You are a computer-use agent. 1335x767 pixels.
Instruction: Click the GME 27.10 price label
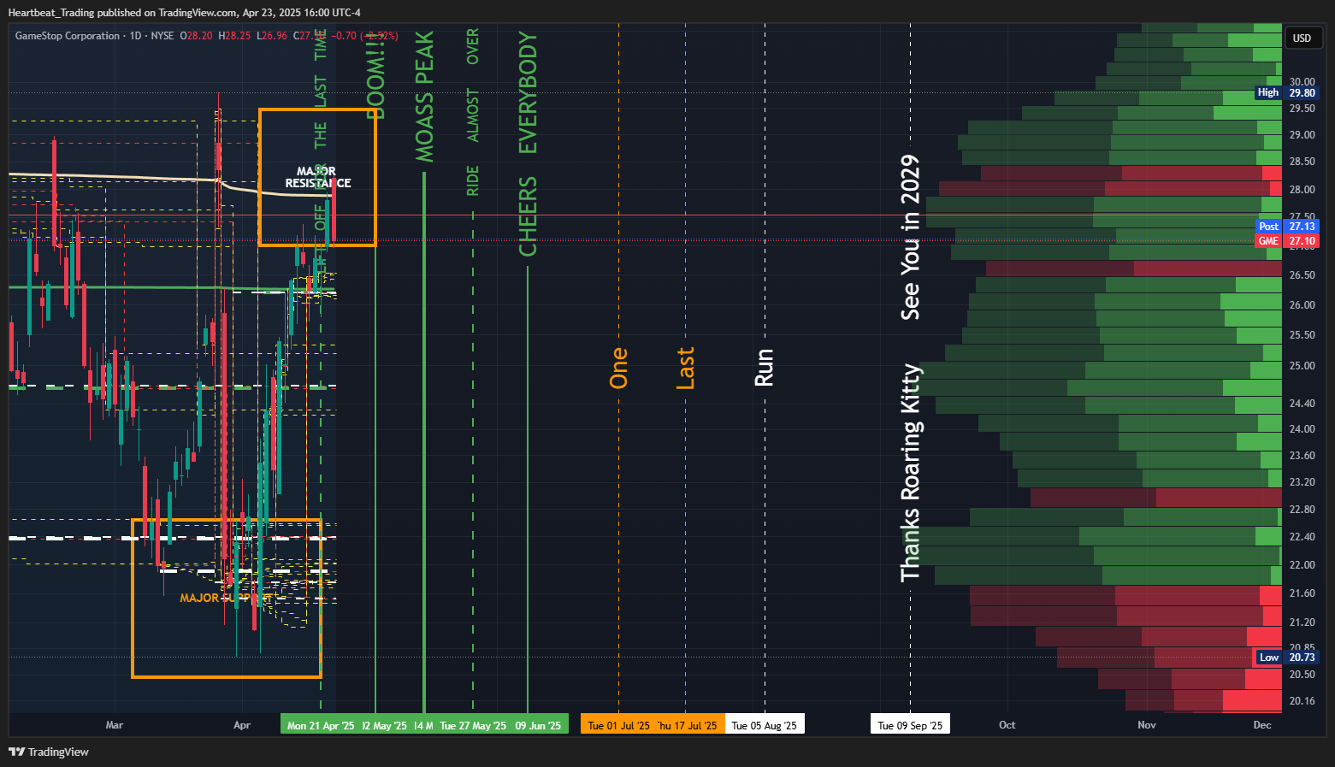coord(1287,241)
